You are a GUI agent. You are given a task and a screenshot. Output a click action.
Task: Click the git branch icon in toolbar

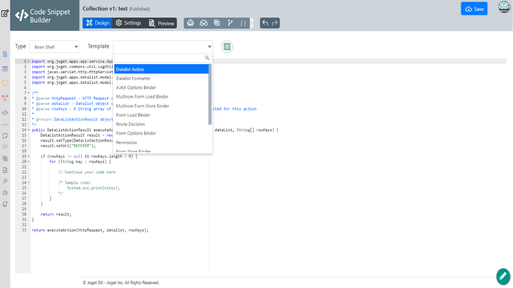(x=230, y=23)
